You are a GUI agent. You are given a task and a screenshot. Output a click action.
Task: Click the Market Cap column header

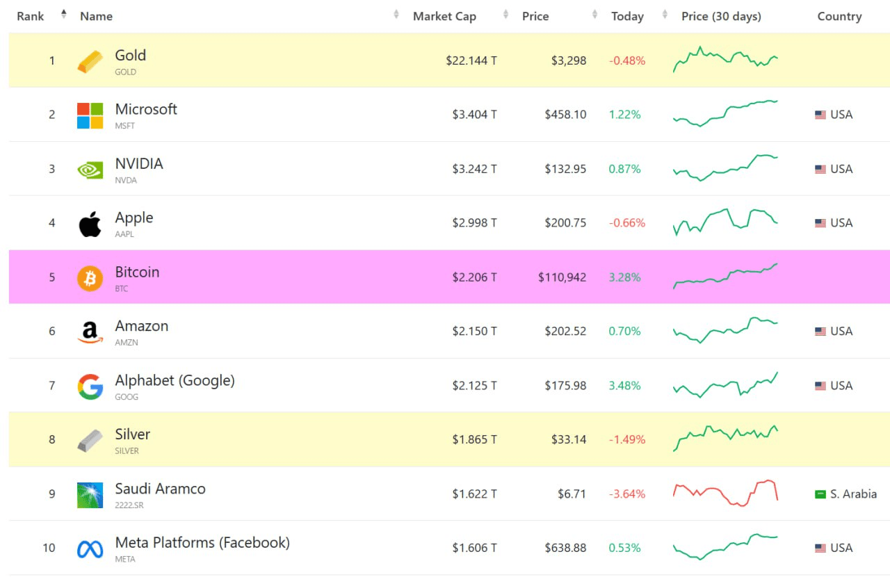point(444,16)
